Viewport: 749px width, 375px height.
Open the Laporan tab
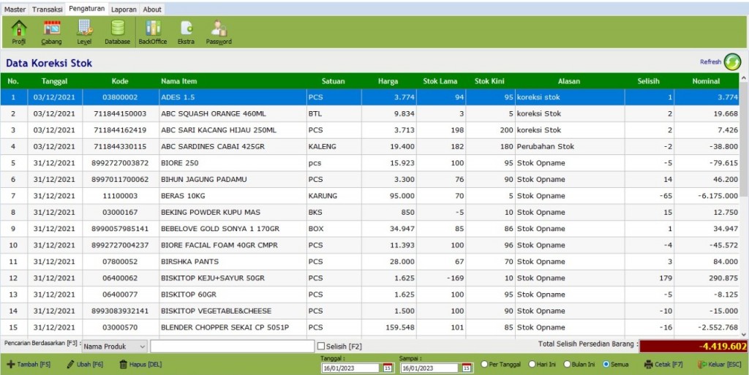pyautogui.click(x=124, y=9)
